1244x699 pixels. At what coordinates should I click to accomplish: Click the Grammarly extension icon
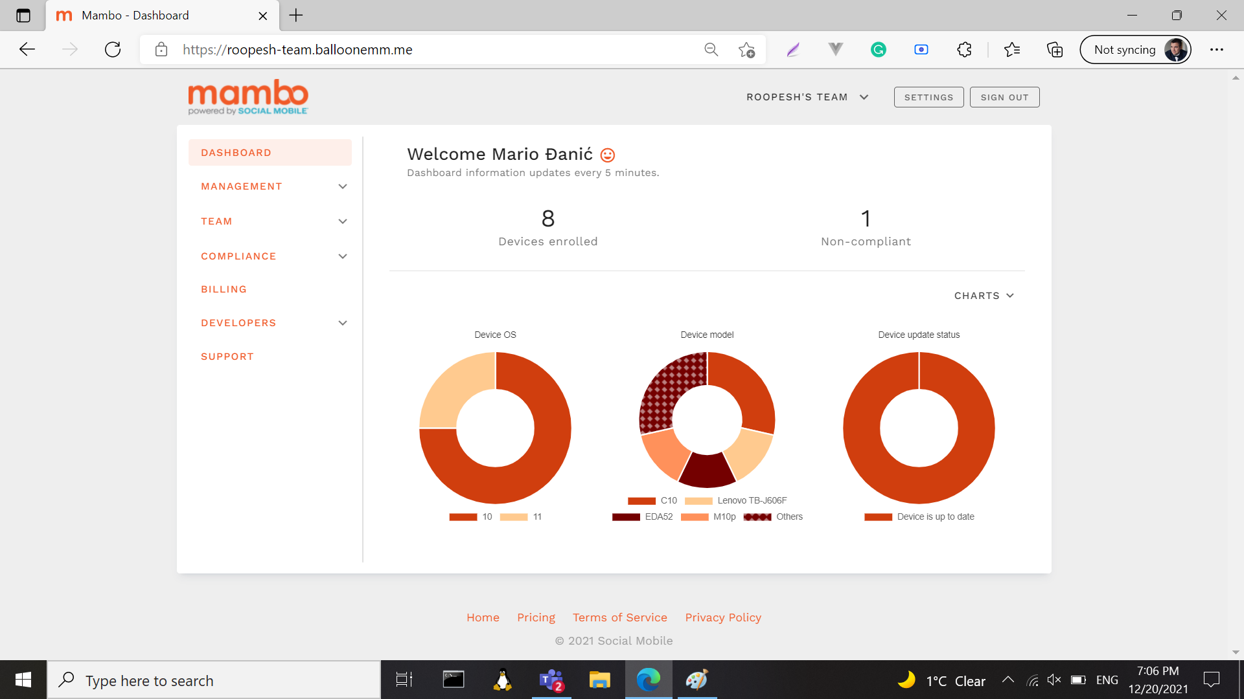click(878, 50)
